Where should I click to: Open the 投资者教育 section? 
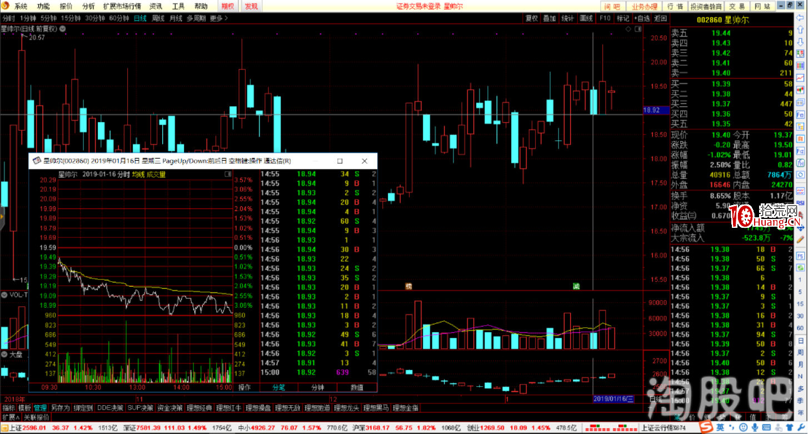point(706,7)
